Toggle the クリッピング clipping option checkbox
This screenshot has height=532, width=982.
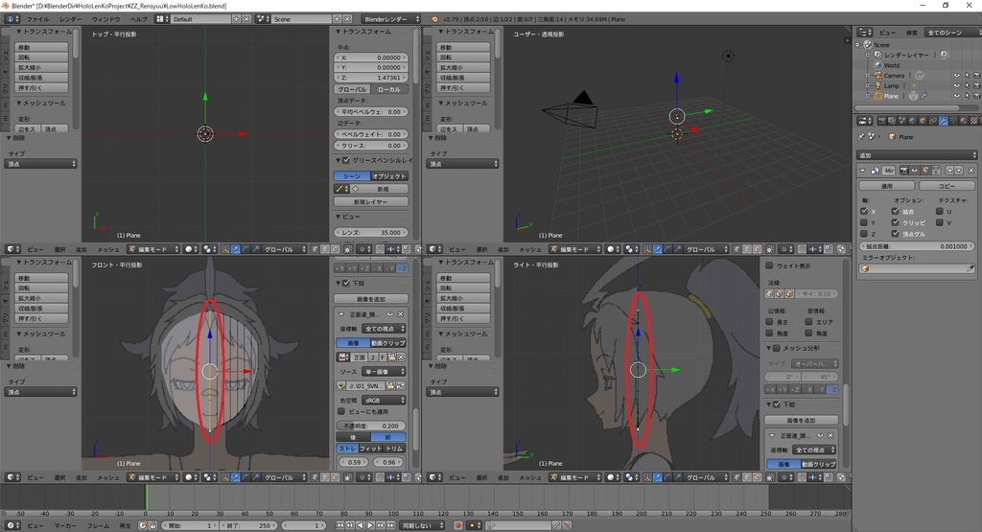tap(896, 222)
